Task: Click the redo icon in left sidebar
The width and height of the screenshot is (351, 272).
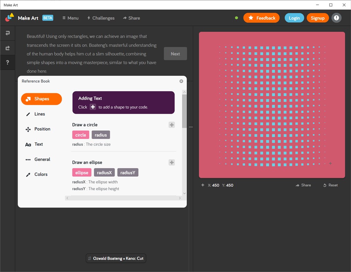Action: pos(7,48)
